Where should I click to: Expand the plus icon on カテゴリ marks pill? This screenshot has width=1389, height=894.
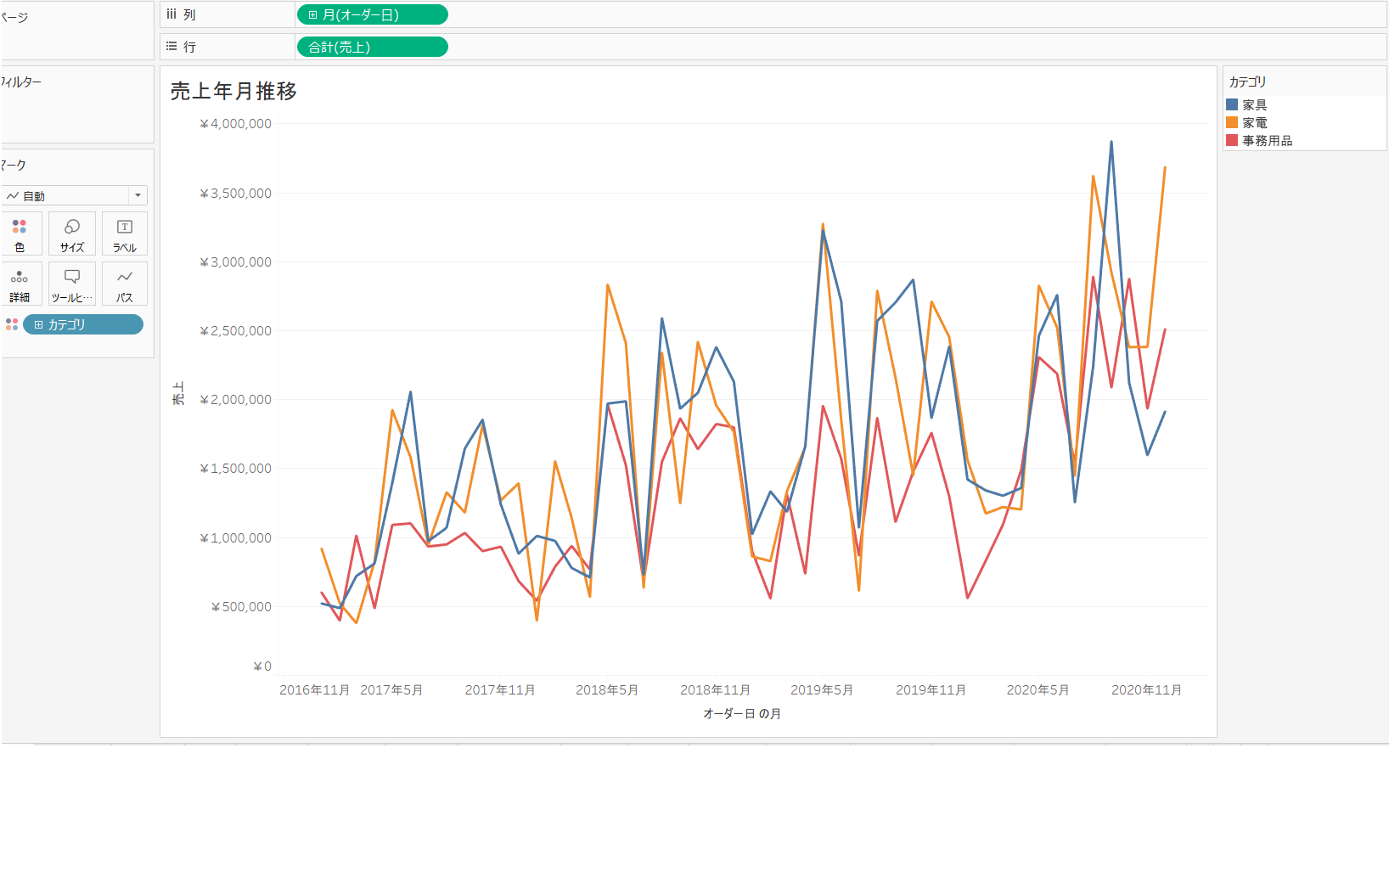[x=38, y=325]
